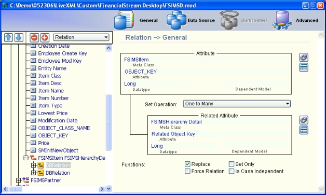The image size is (326, 195).
Task: Open the General section icon
Action: coord(124,20)
